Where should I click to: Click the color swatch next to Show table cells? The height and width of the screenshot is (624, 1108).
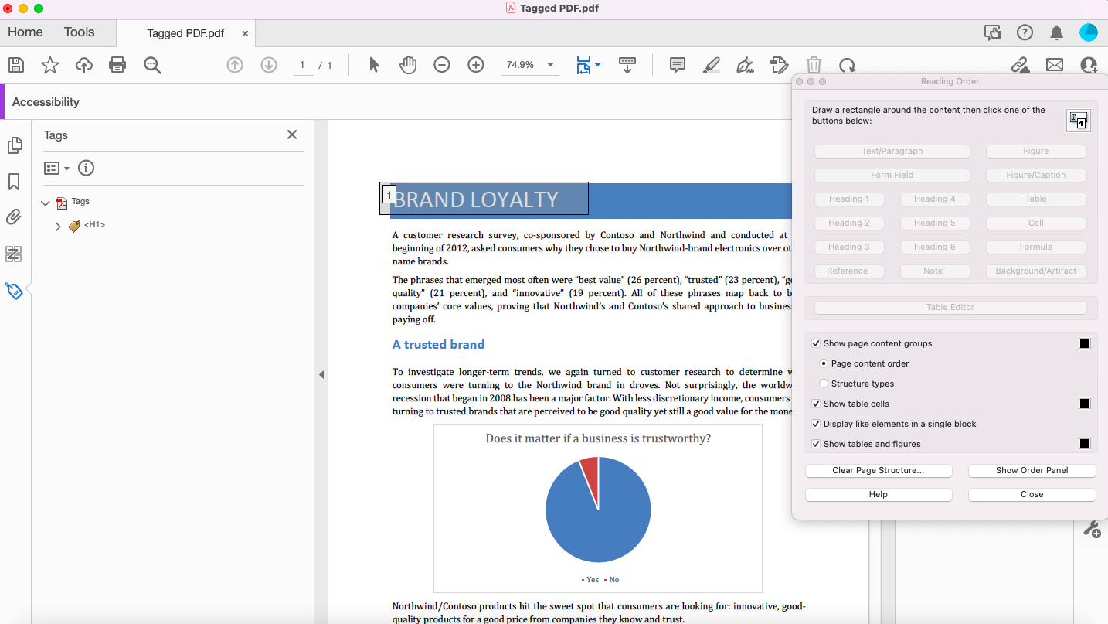pos(1084,403)
